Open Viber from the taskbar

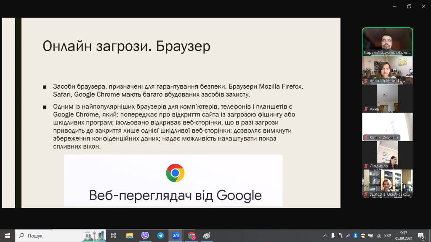pyautogui.click(x=145, y=236)
